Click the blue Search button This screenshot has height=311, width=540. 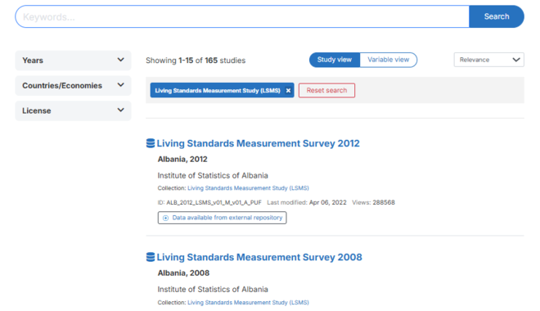pyautogui.click(x=497, y=16)
